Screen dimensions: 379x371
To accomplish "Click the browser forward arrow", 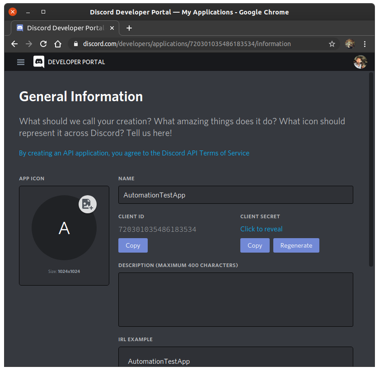I will [29, 44].
